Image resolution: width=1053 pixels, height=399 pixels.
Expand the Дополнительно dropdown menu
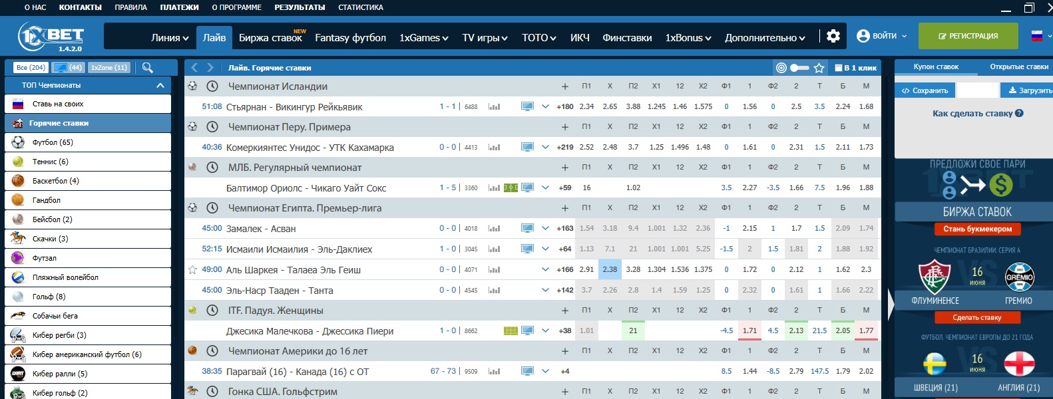[765, 38]
